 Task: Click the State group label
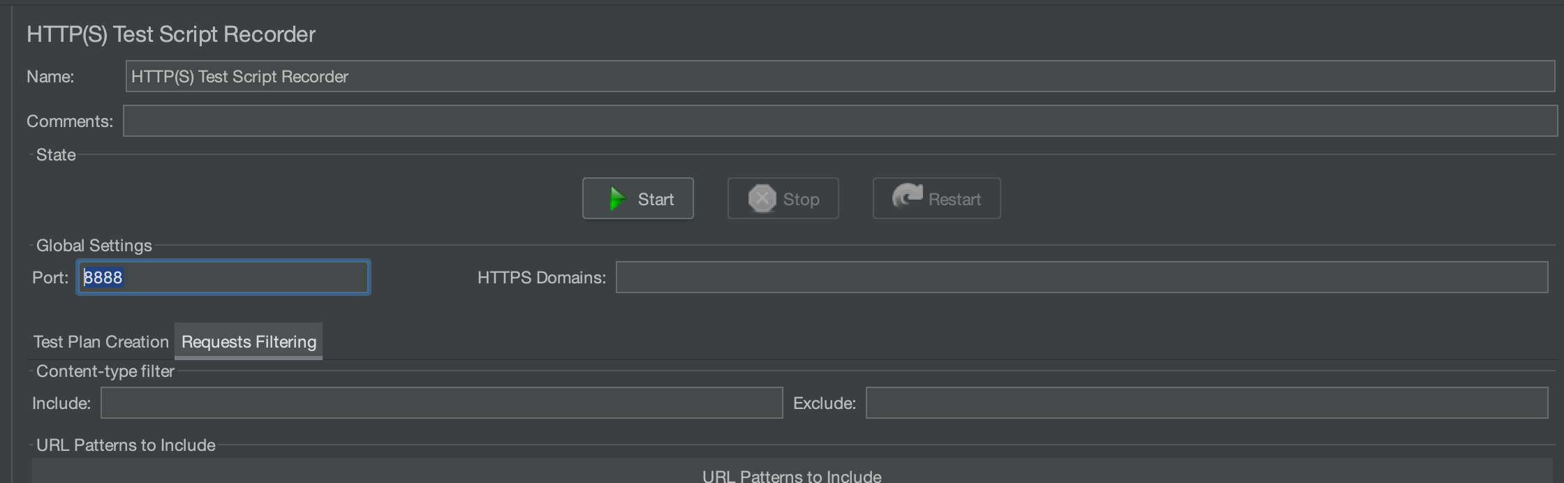[x=56, y=154]
